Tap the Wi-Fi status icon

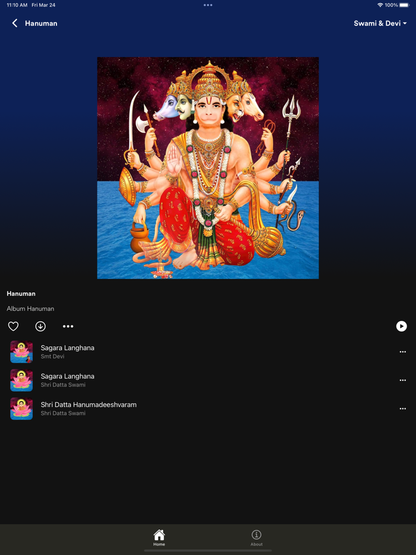click(380, 5)
